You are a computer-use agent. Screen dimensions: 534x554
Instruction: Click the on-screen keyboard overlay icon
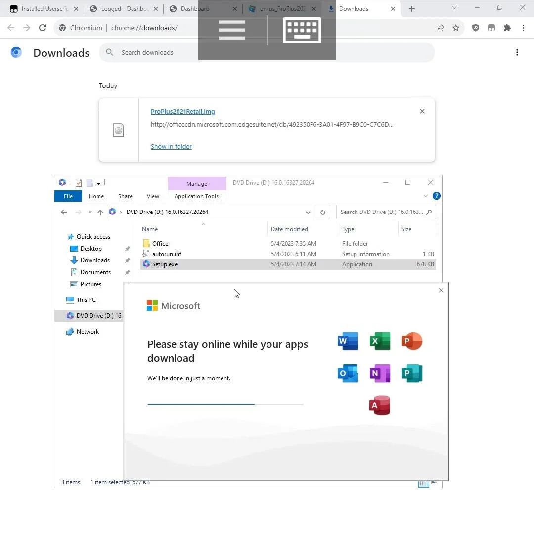[x=302, y=30]
